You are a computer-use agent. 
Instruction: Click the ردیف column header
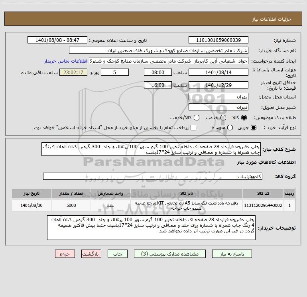[289, 194]
